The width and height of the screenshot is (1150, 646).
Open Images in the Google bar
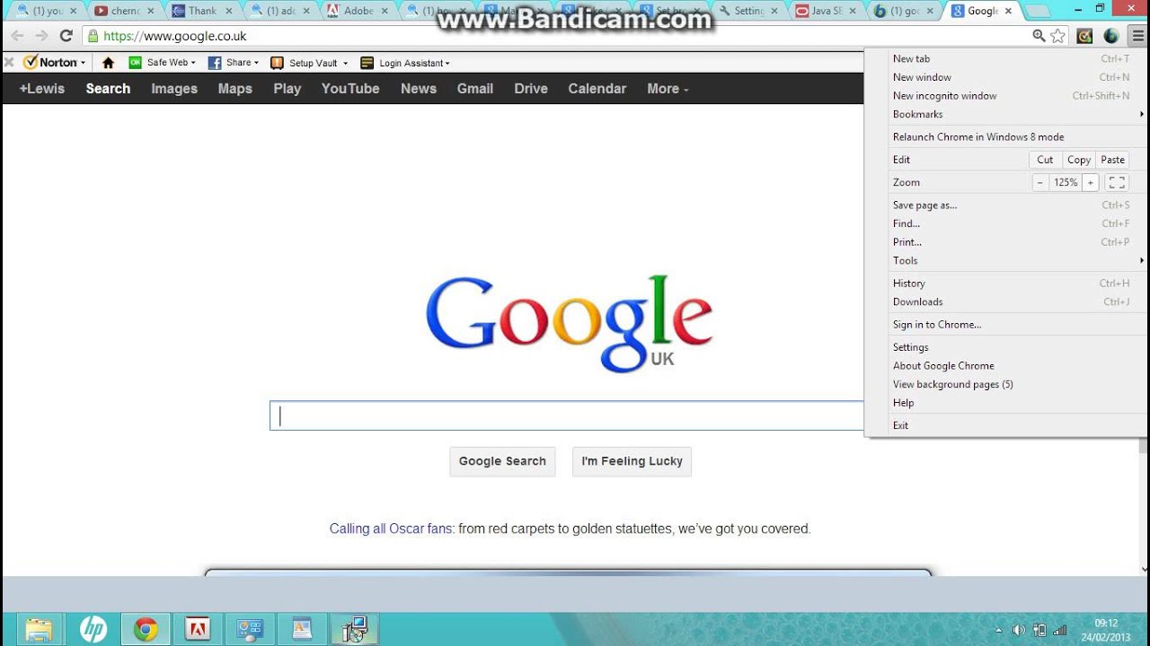(x=174, y=89)
